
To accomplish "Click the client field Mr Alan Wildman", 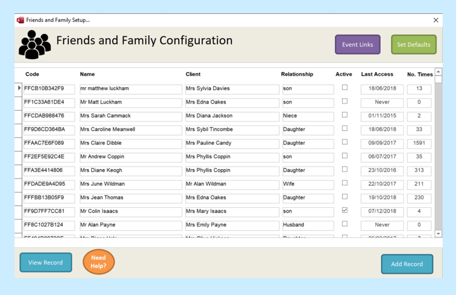I will pyautogui.click(x=233, y=185).
